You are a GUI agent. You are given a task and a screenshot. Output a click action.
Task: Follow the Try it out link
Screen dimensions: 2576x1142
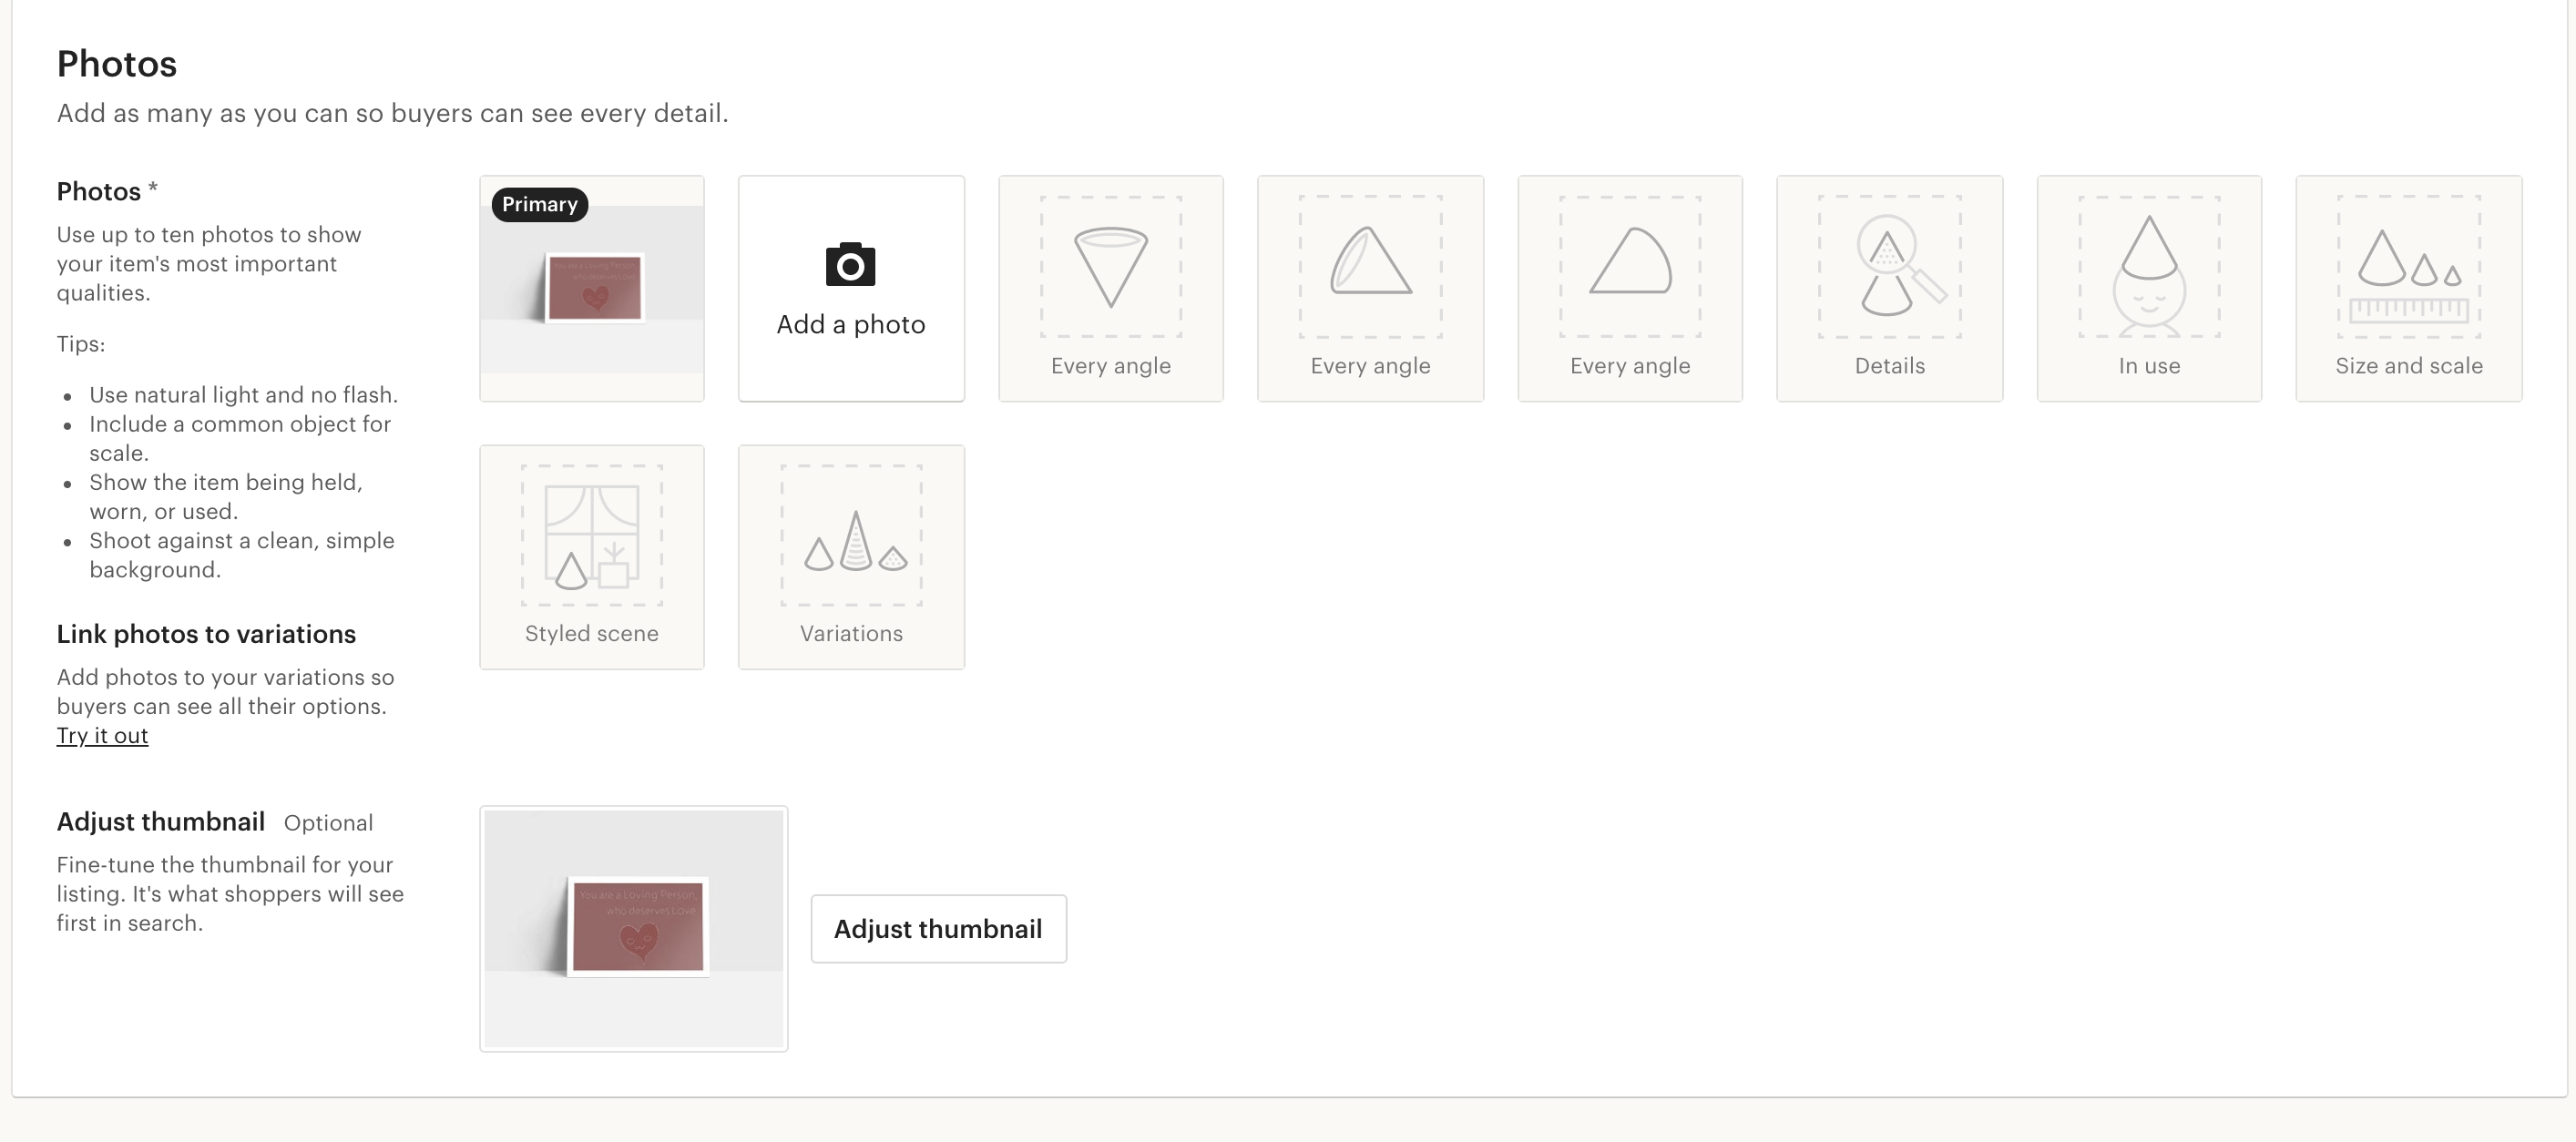[x=102, y=736]
